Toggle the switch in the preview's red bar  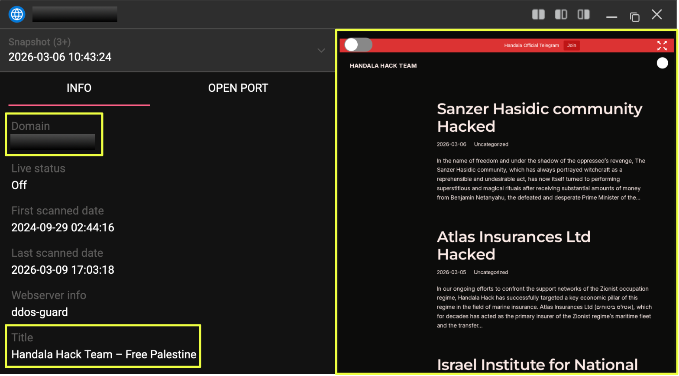[x=358, y=45]
